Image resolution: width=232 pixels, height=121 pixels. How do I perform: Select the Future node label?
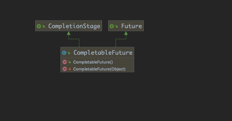(132, 26)
